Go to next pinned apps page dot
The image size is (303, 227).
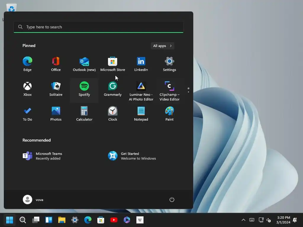click(x=188, y=92)
